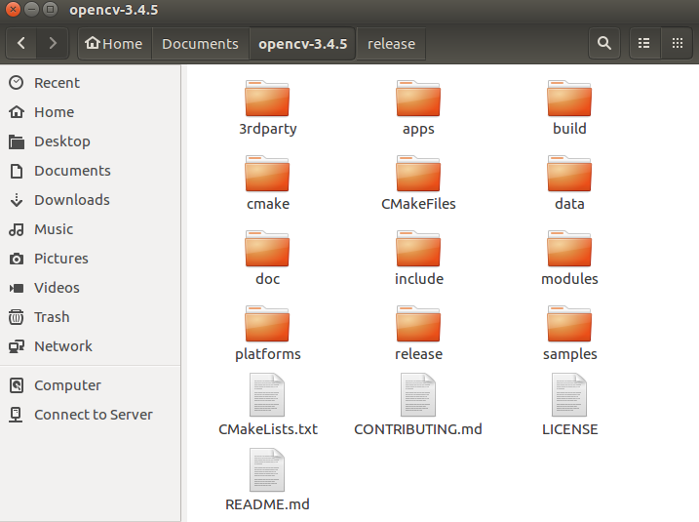The width and height of the screenshot is (699, 522).
Task: Click release in the path bar
Action: point(391,43)
